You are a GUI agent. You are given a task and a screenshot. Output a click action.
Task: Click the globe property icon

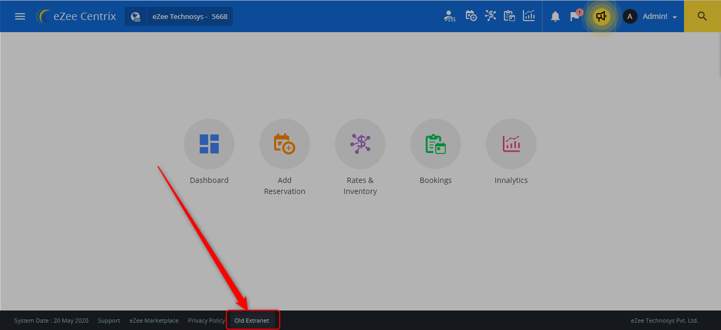(x=136, y=16)
